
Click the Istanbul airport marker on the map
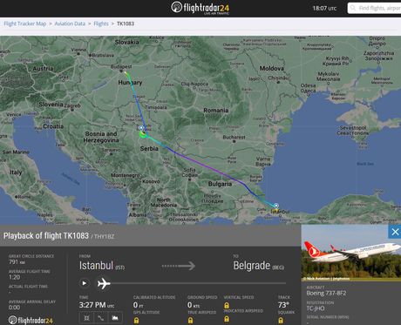point(276,206)
